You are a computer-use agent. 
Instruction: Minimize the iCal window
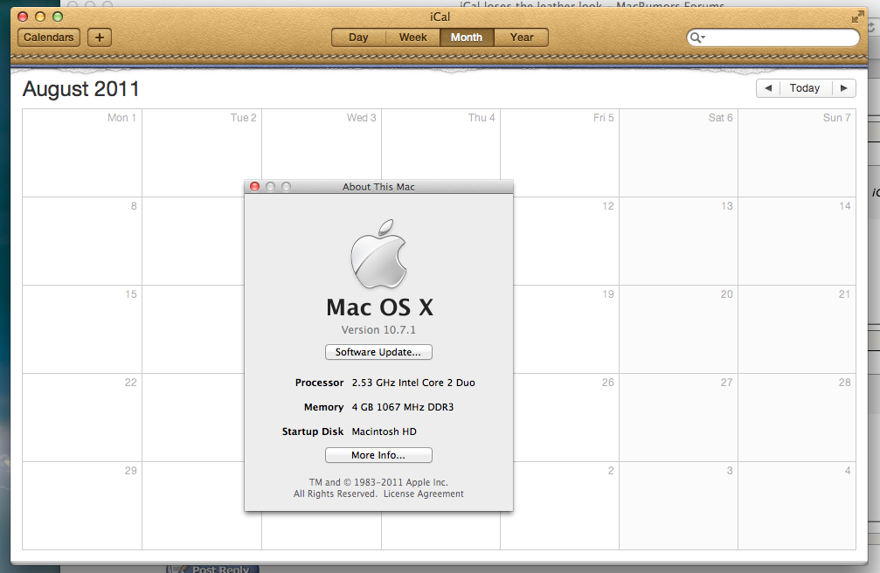(x=40, y=17)
